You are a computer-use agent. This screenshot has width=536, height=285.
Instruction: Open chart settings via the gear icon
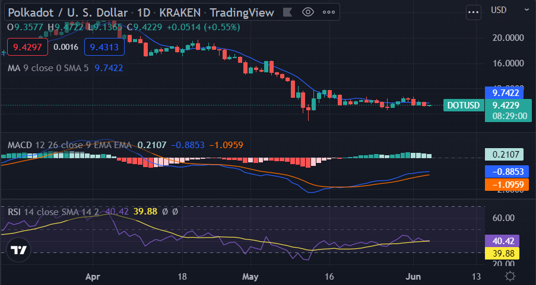510,276
